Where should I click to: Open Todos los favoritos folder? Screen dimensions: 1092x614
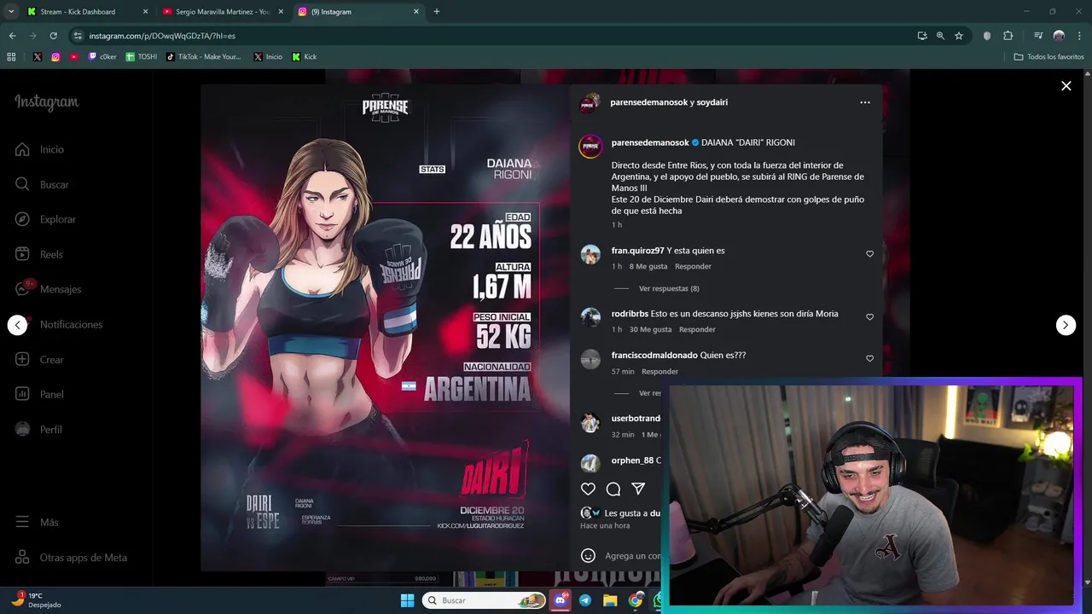tap(1049, 57)
